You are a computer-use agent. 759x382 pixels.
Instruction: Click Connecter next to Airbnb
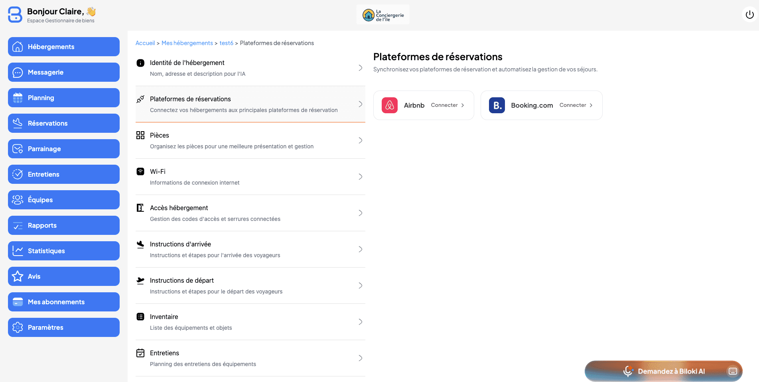click(447, 105)
